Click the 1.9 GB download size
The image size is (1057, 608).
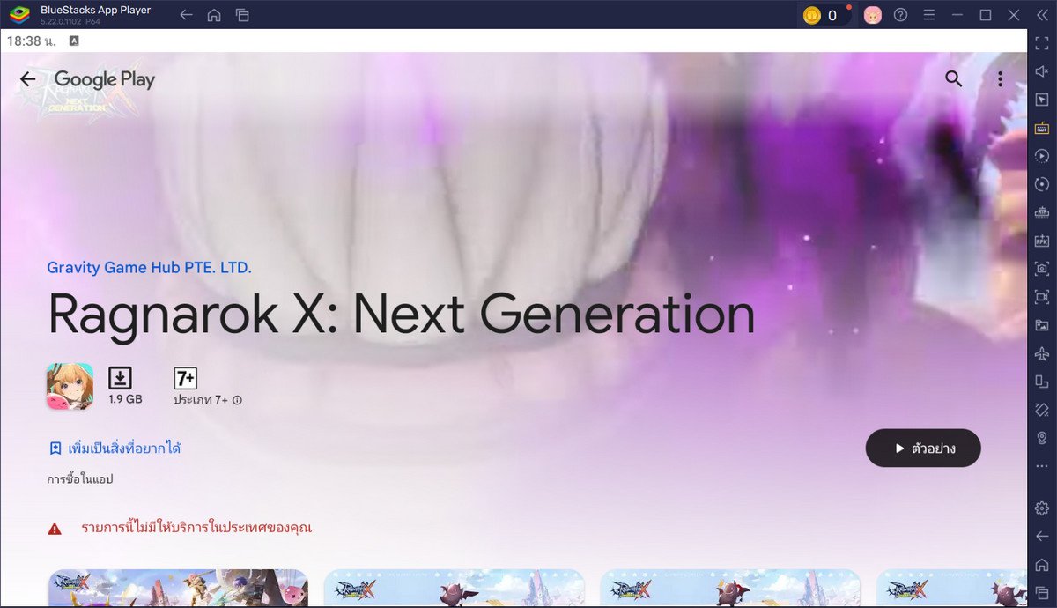coord(125,399)
